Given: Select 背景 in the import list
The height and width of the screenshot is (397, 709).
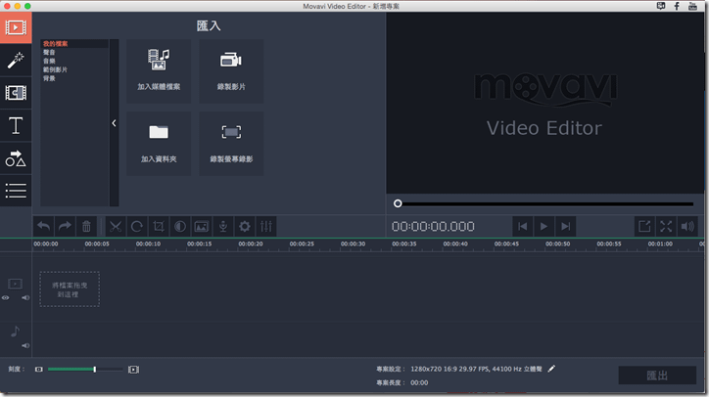Looking at the screenshot, I should coord(49,78).
